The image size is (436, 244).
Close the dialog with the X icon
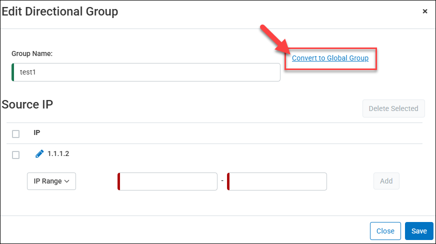point(425,11)
